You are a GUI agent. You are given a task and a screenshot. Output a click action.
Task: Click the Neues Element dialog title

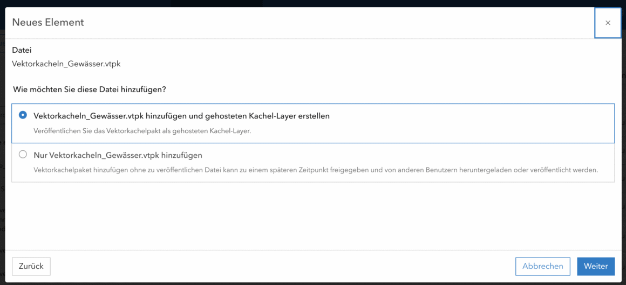tap(48, 23)
